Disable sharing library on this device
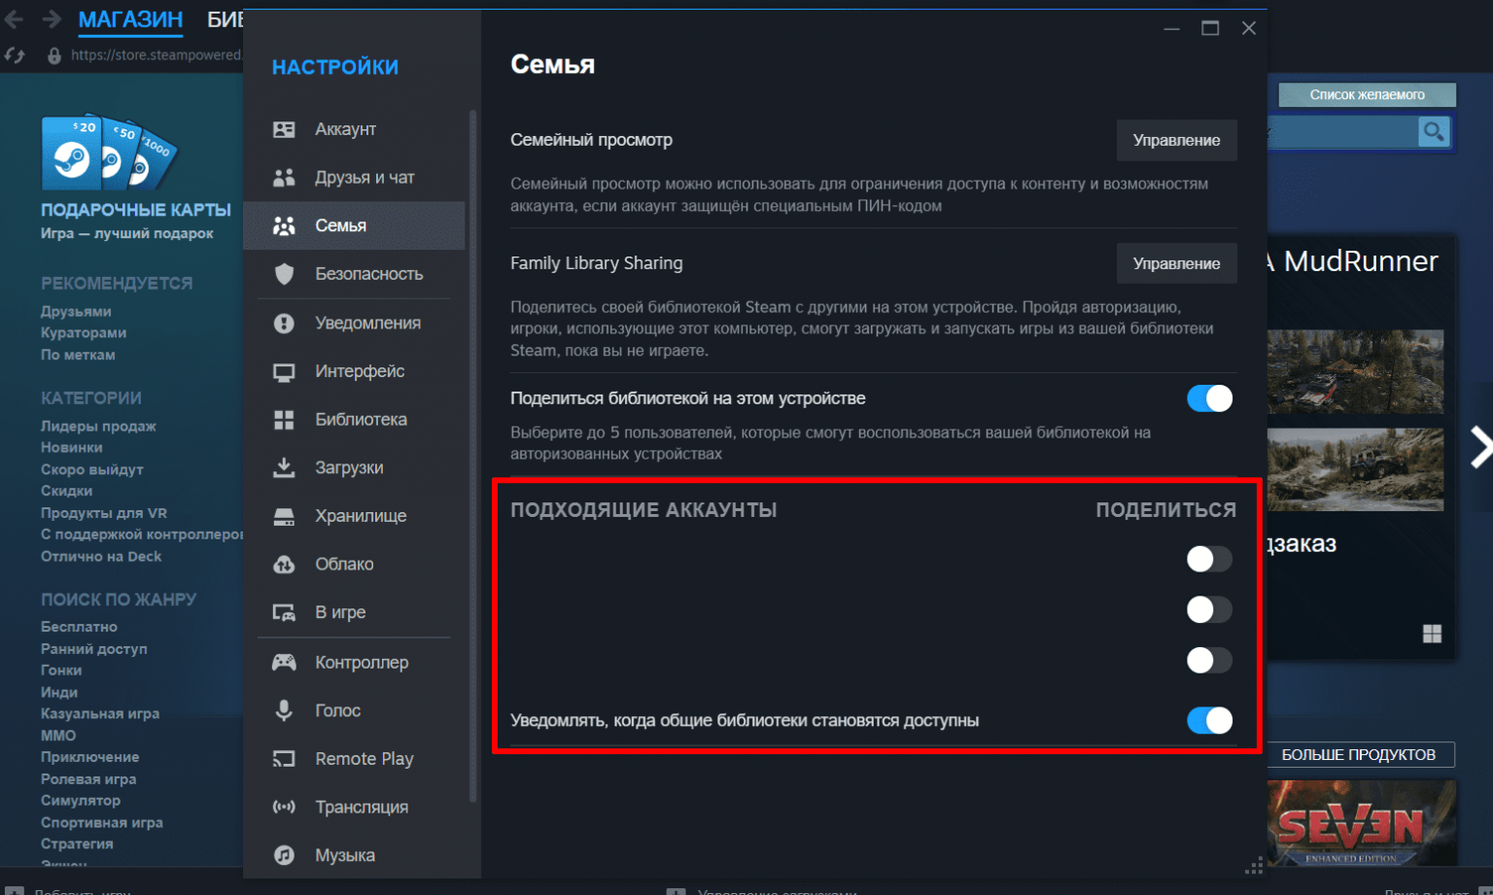The width and height of the screenshot is (1493, 895). click(x=1209, y=398)
